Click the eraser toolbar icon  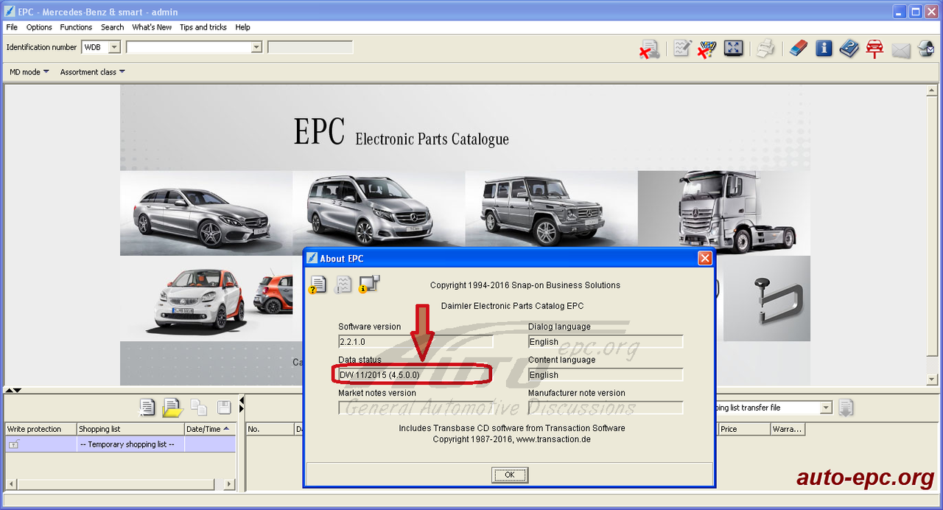tap(799, 49)
